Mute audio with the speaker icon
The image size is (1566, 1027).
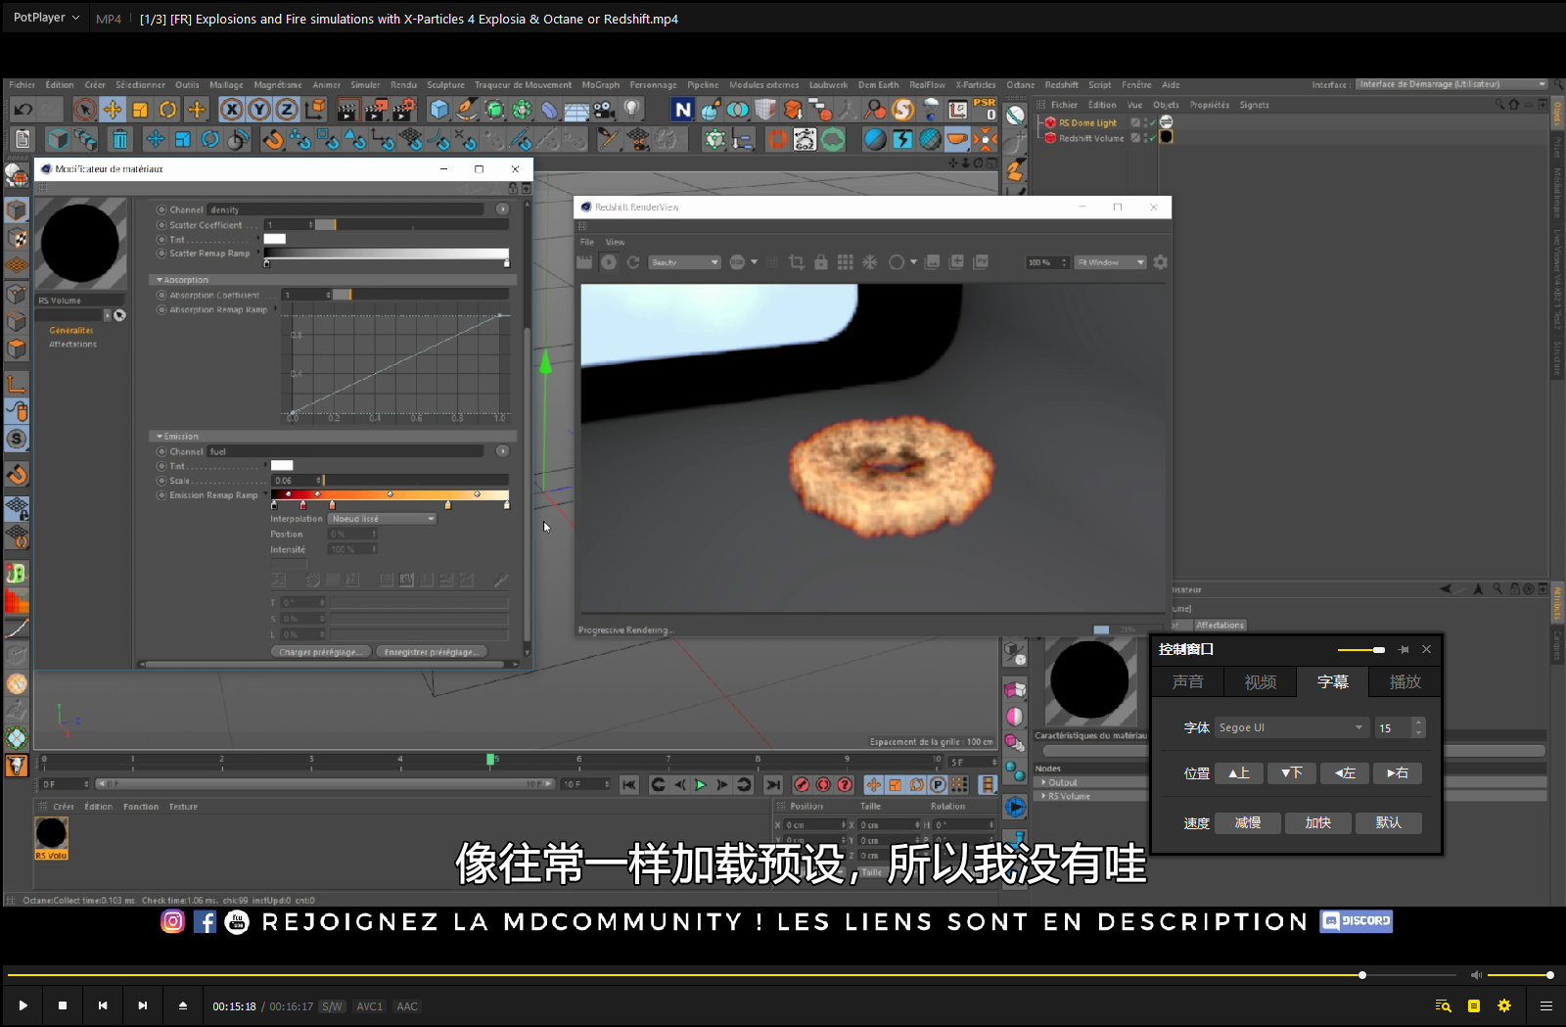pyautogui.click(x=1476, y=975)
